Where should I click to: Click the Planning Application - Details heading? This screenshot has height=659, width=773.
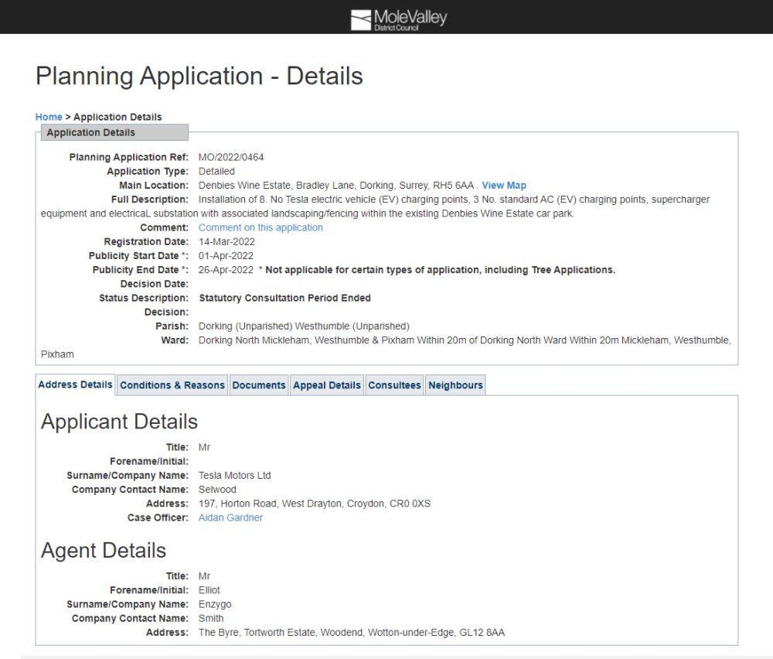coord(199,77)
